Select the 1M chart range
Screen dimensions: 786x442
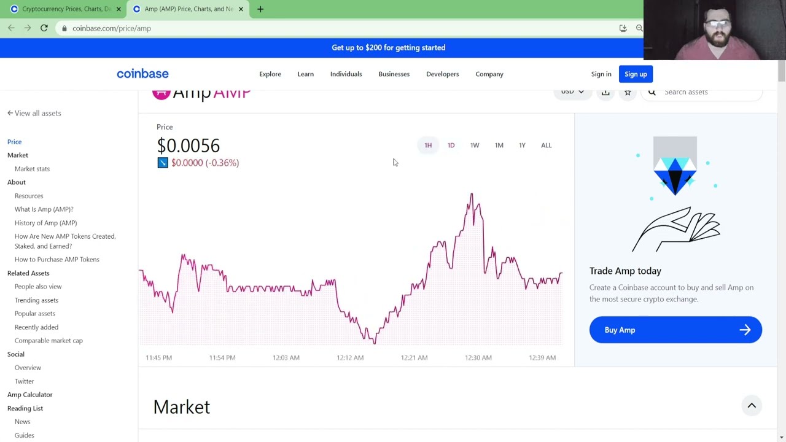click(x=499, y=145)
